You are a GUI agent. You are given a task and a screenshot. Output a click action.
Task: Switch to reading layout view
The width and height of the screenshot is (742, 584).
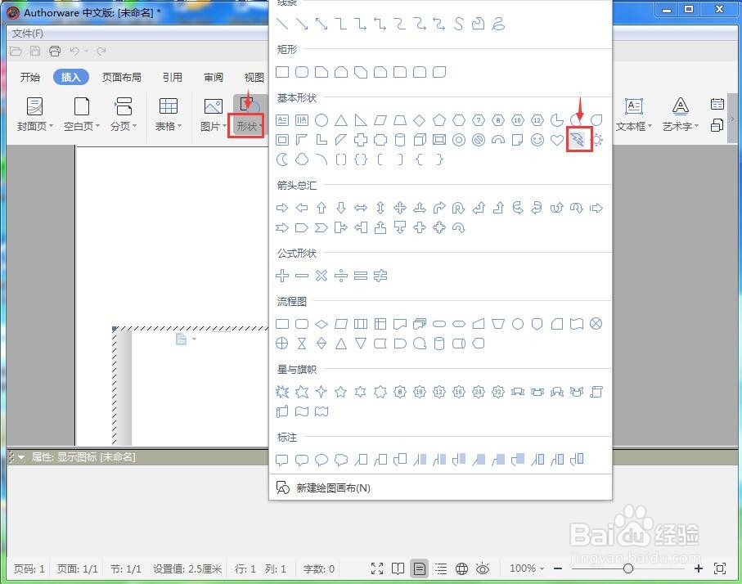(398, 568)
